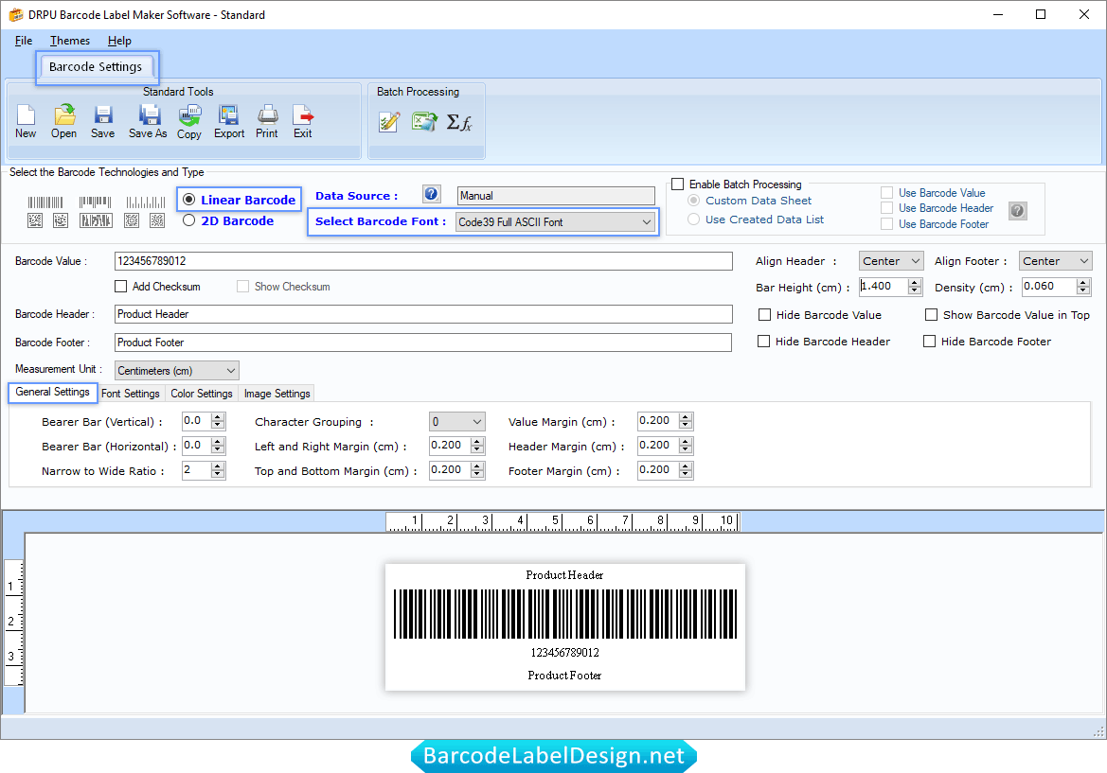Adjust the Left and Right Margin stepper
1107x773 pixels.
478,446
